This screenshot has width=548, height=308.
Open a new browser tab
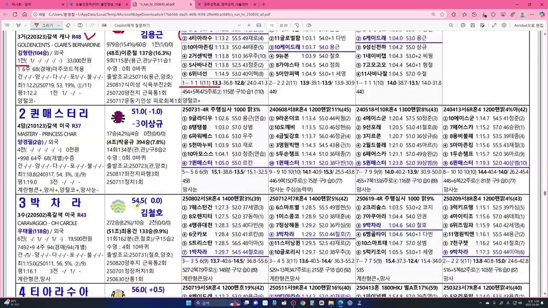click(263, 4)
